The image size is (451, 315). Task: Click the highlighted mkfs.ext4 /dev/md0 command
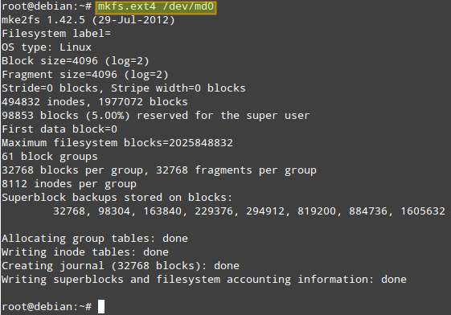pyautogui.click(x=156, y=7)
